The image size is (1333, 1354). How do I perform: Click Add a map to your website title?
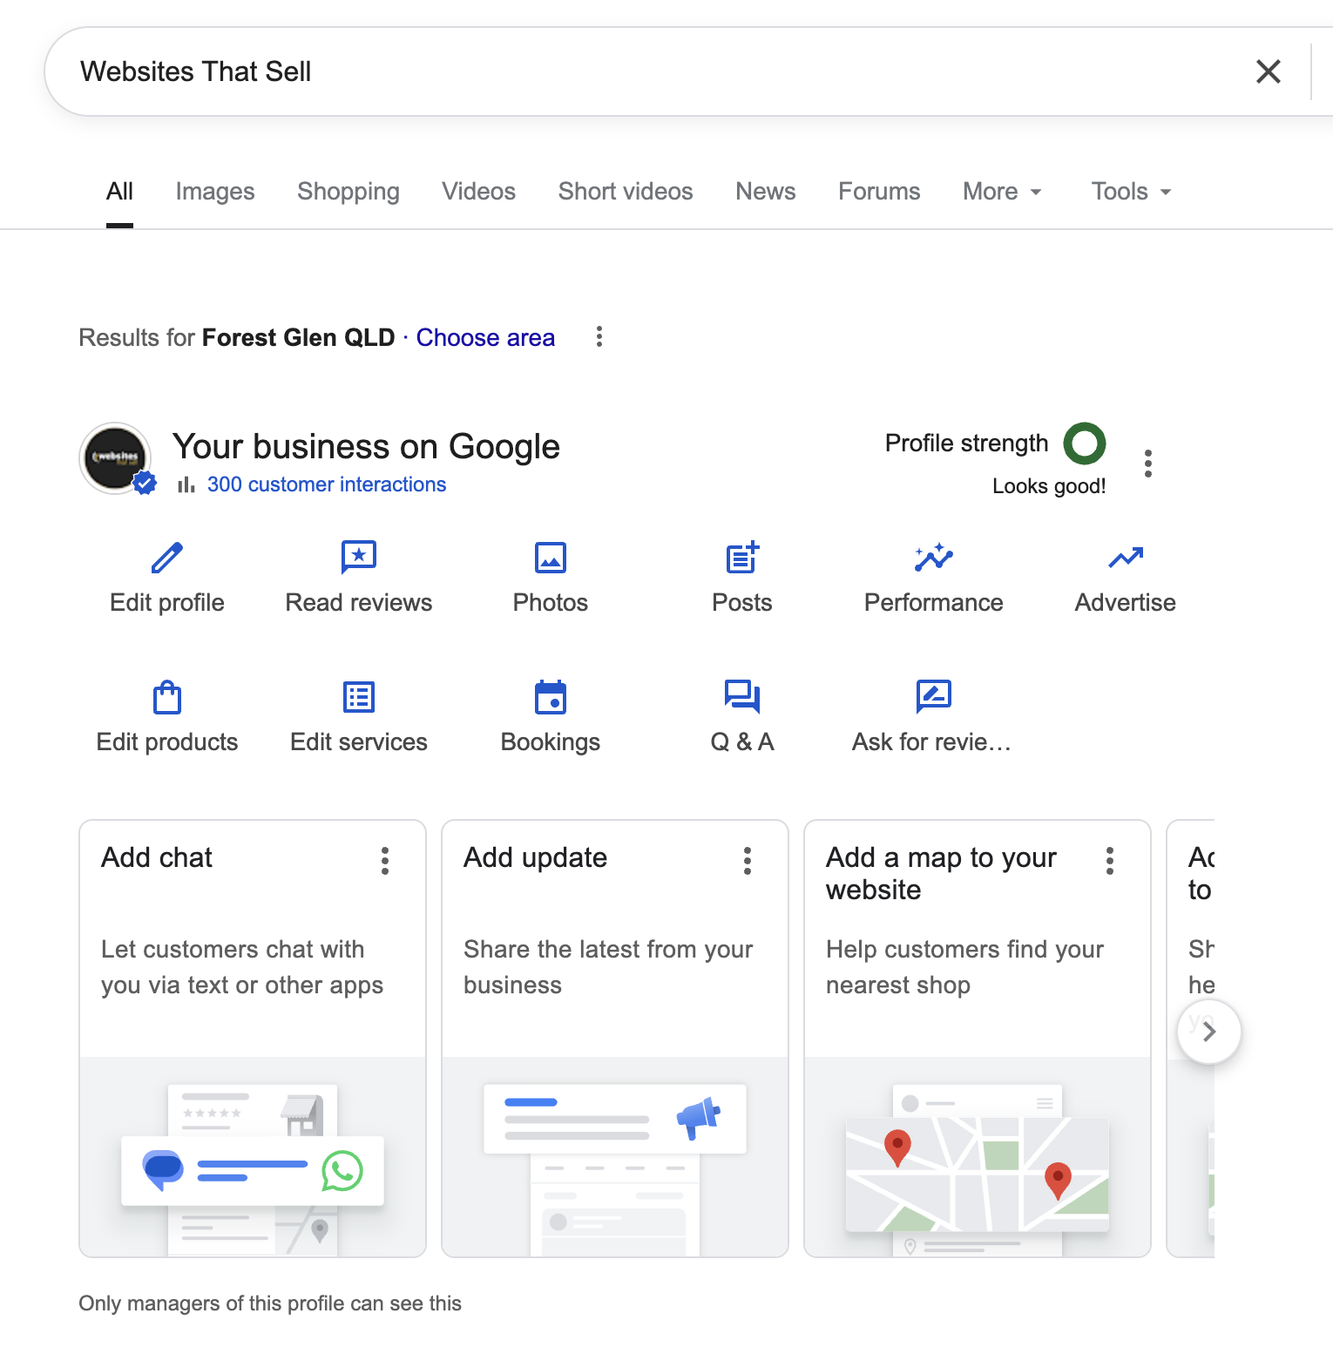941,874
